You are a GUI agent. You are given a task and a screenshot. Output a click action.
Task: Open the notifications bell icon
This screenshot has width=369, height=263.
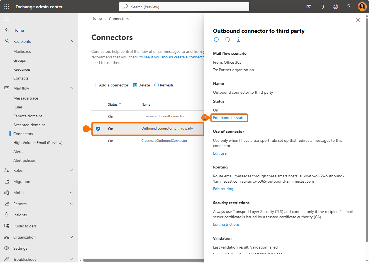(x=322, y=7)
